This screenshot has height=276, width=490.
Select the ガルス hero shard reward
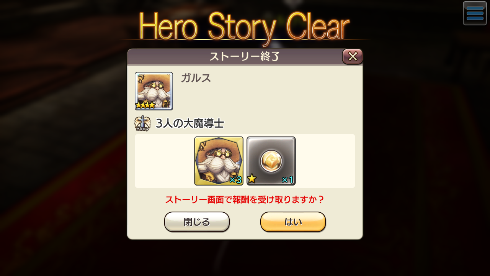(x=219, y=161)
